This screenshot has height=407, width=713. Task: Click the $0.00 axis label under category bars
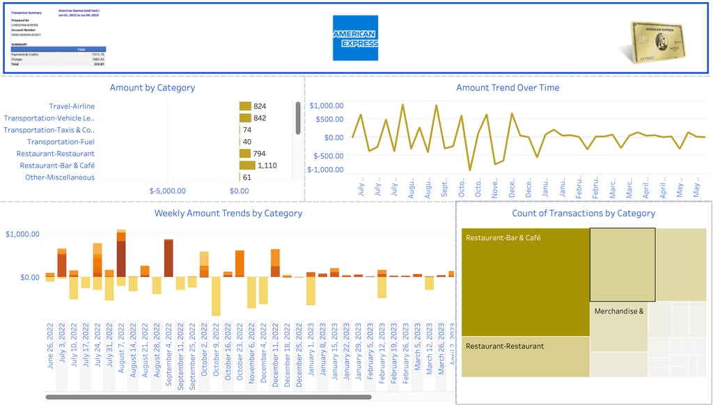click(x=240, y=191)
